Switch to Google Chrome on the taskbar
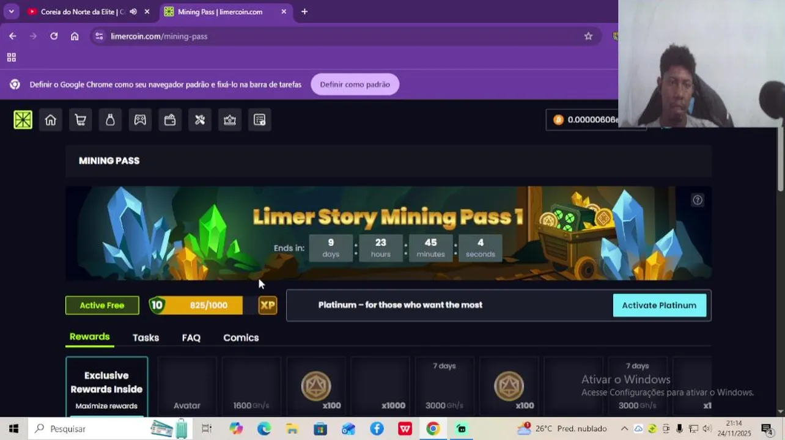Screen dimensions: 785x440 coord(433,428)
